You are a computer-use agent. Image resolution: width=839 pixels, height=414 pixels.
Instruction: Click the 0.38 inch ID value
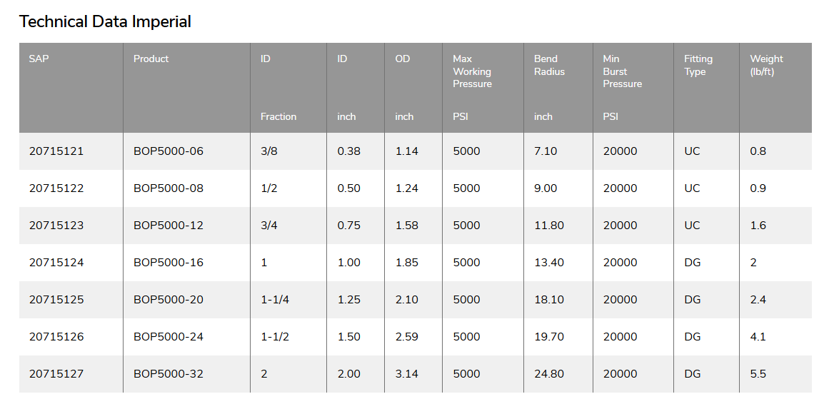[349, 151]
